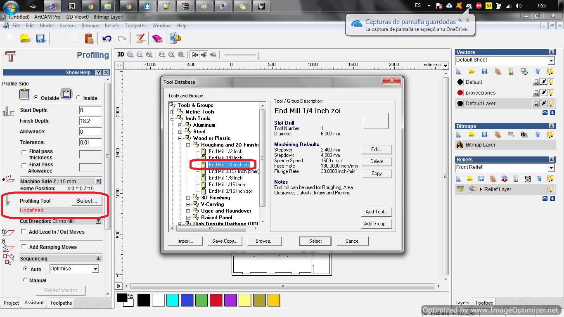Toggle snapping on the Default vector layer
Viewport: 564px width, 317px height.
click(x=544, y=82)
